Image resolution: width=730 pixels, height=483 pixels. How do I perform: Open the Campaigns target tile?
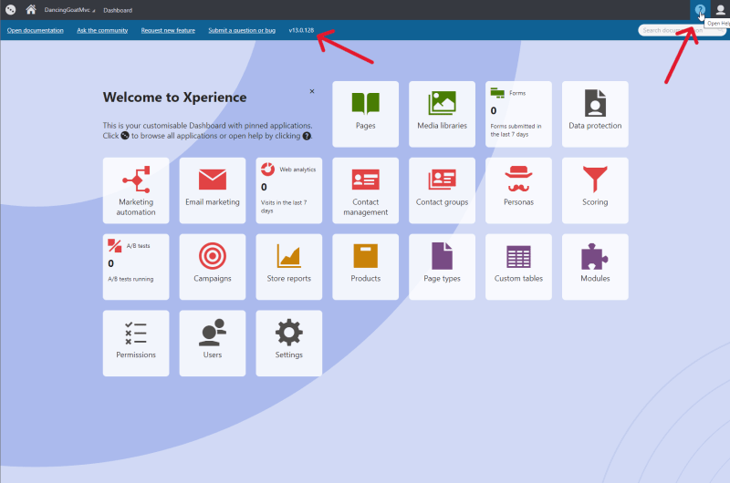tap(213, 266)
